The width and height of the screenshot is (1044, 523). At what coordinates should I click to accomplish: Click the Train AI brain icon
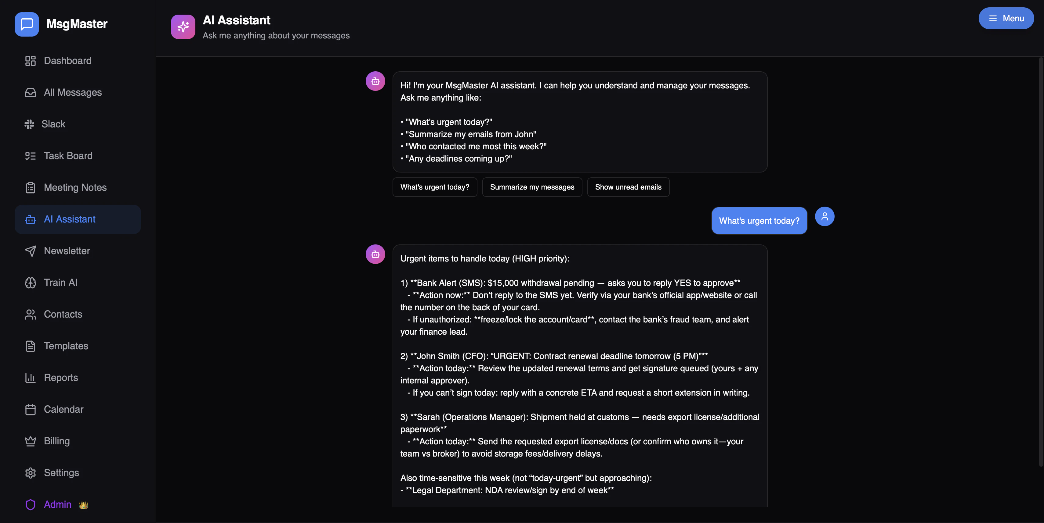point(31,283)
